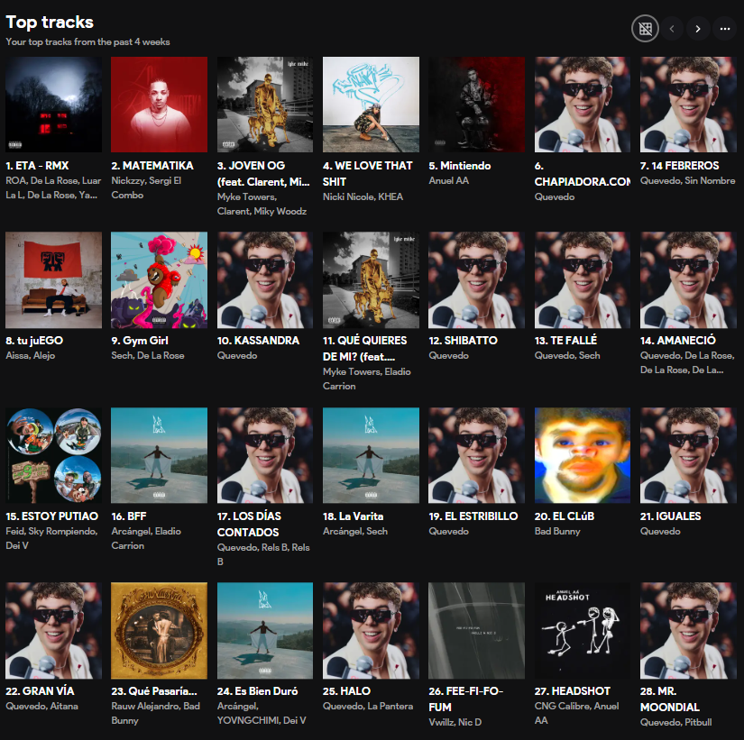Click artists 'Quevedo, Aitana' under GRAN VÍA

tap(41, 707)
